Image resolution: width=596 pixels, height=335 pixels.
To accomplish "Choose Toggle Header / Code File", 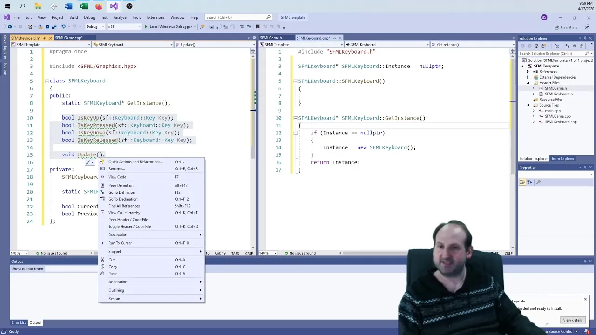I will click(x=151, y=227).
